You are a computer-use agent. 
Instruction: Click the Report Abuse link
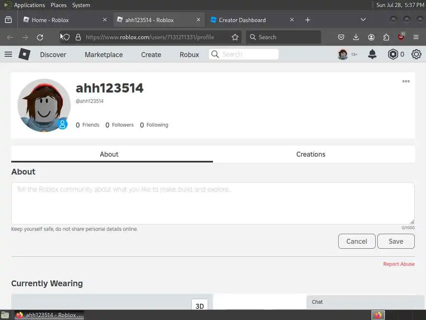click(399, 264)
